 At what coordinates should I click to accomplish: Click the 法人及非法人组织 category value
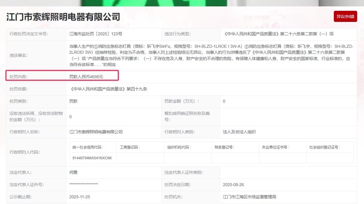(239, 132)
